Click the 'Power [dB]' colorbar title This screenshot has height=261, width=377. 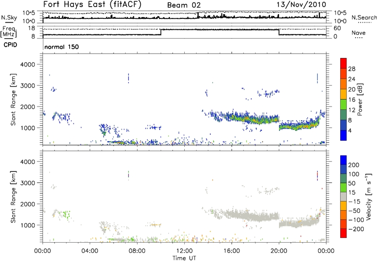(x=360, y=99)
